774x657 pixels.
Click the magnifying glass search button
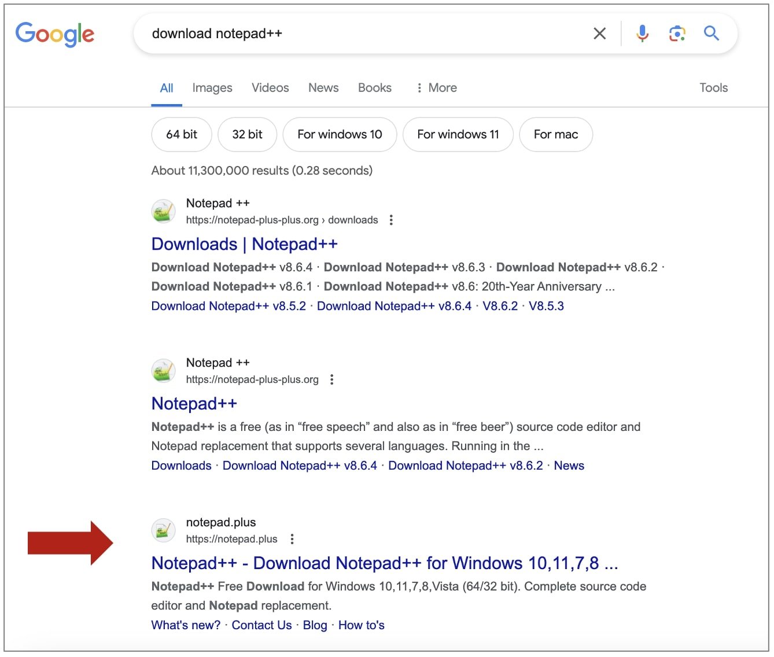(712, 34)
